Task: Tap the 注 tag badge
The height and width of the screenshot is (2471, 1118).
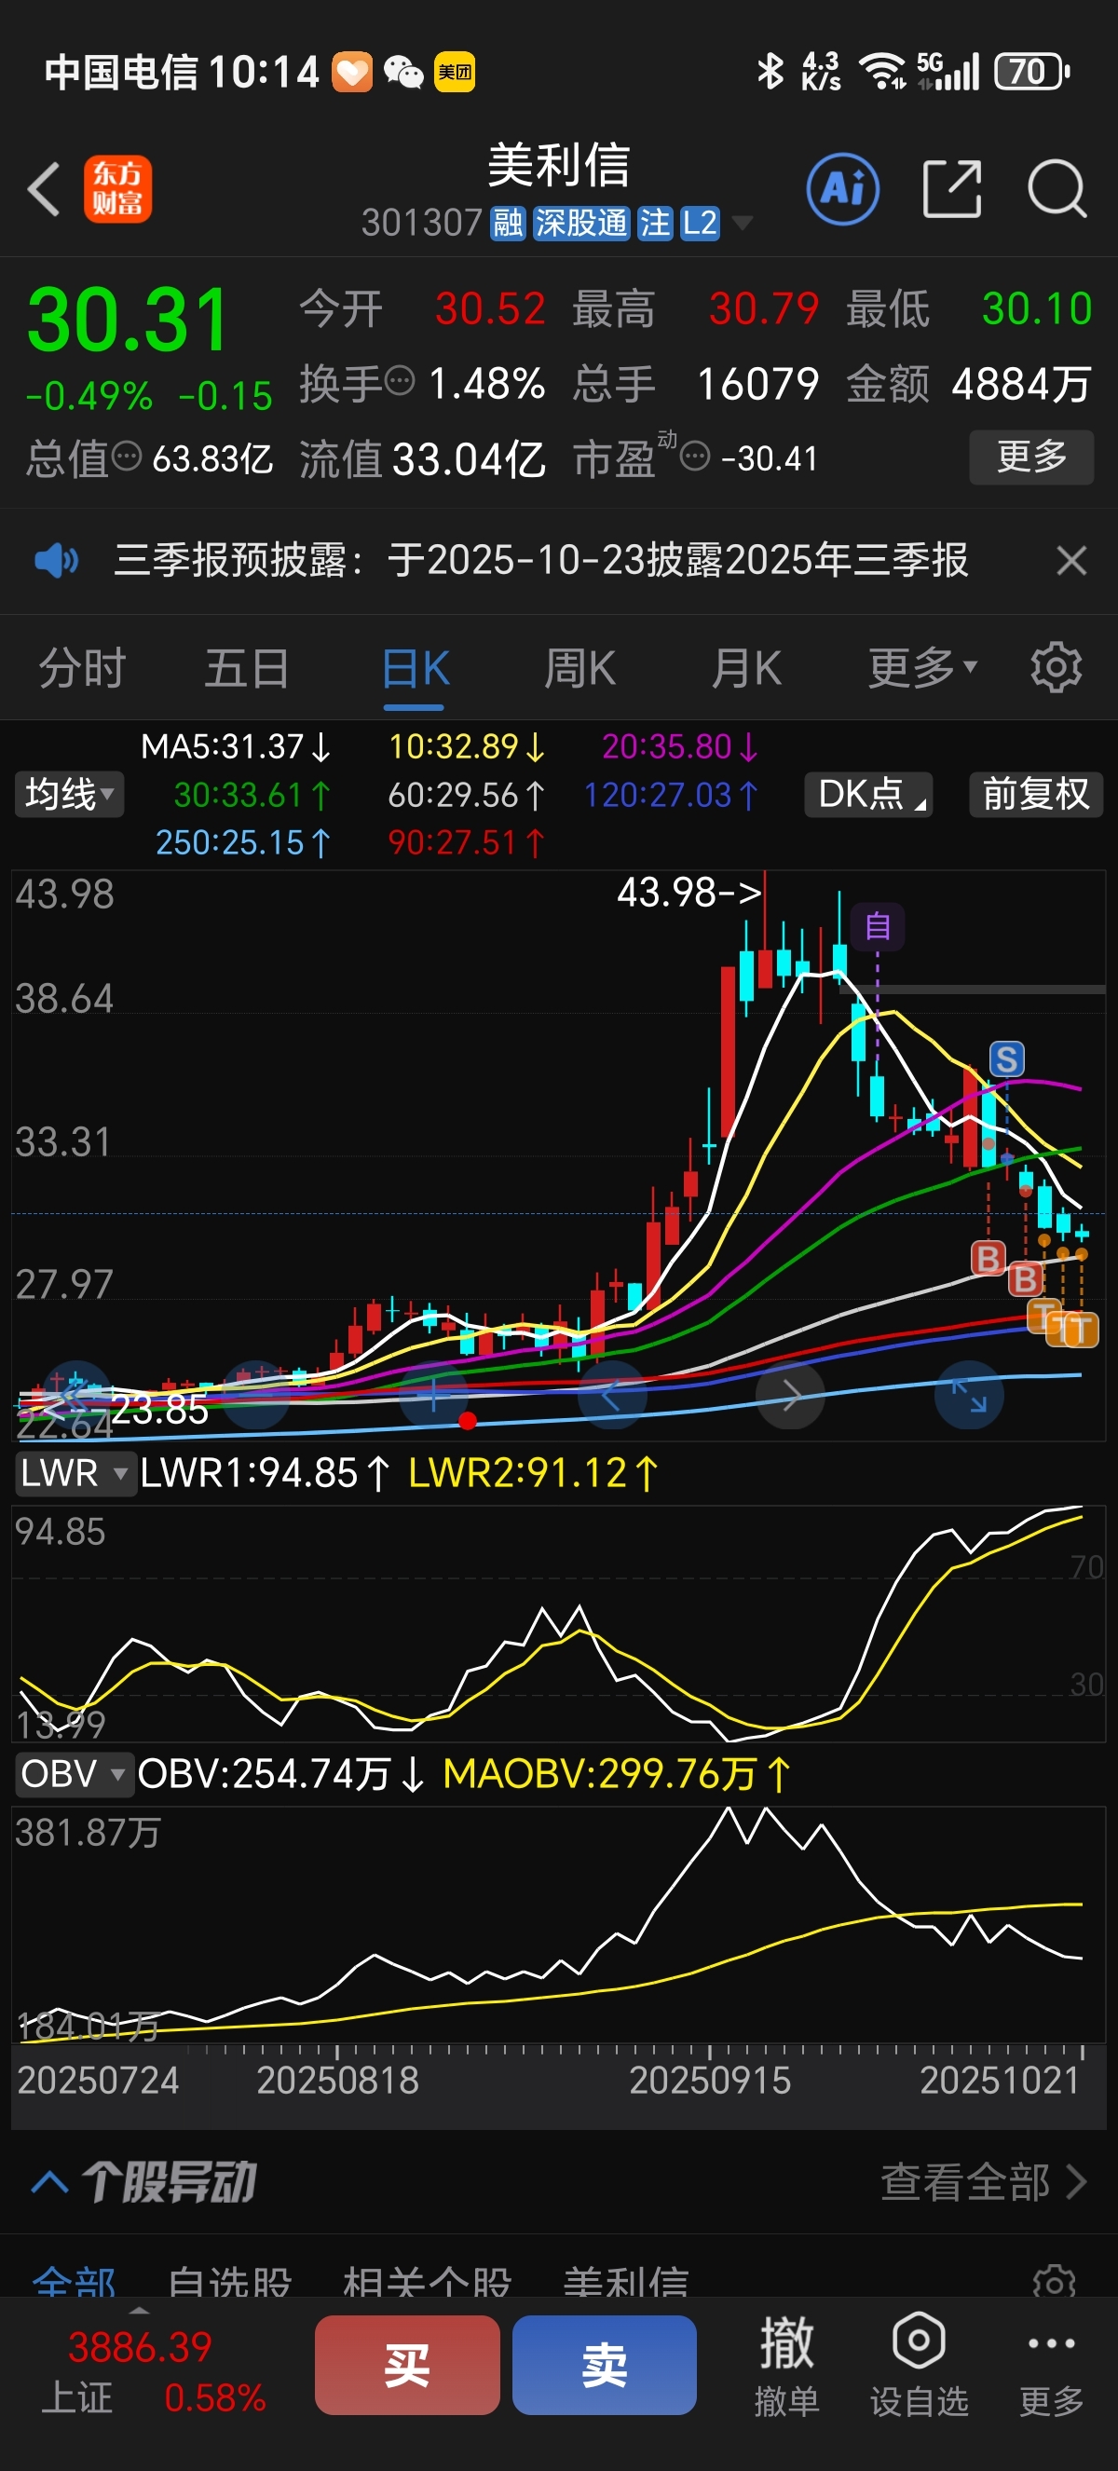Action: coord(655,224)
